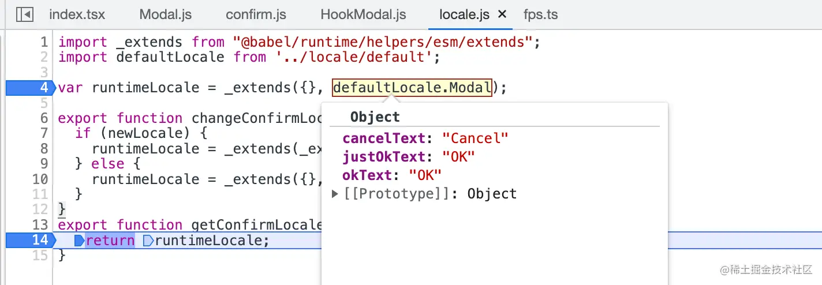Open the Modal.js tab
822x285 pixels.
tap(166, 14)
